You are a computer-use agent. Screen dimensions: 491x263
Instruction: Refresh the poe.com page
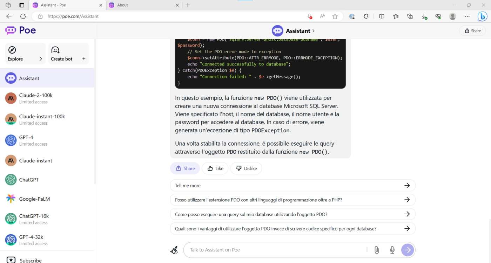[23, 16]
